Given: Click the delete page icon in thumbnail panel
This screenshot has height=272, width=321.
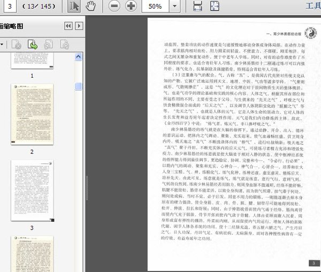Looking at the screenshot, I should [16, 45].
